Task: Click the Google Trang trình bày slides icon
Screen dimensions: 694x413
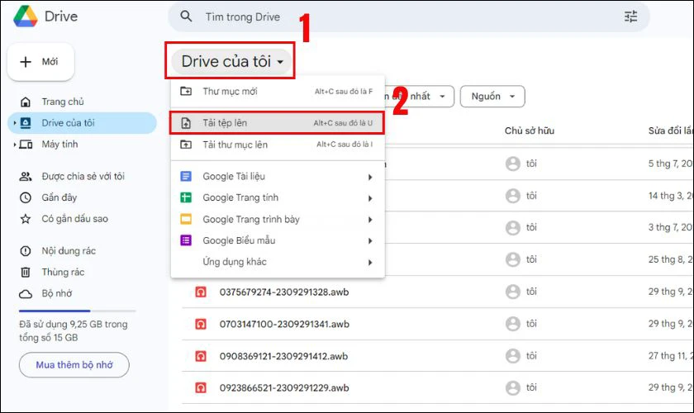Action: [186, 219]
